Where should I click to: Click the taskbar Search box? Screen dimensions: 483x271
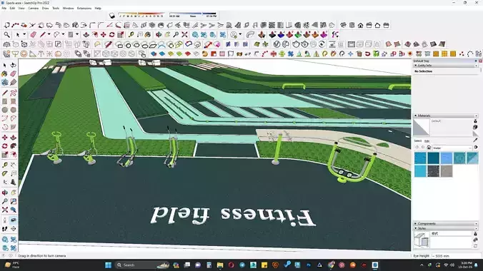pyautogui.click(x=141, y=265)
